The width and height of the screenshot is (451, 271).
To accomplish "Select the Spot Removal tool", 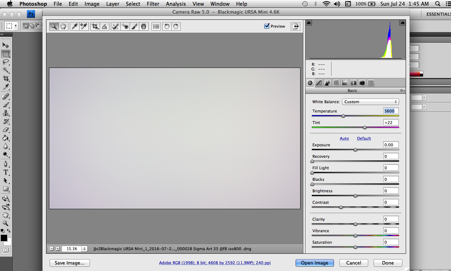I will click(116, 26).
